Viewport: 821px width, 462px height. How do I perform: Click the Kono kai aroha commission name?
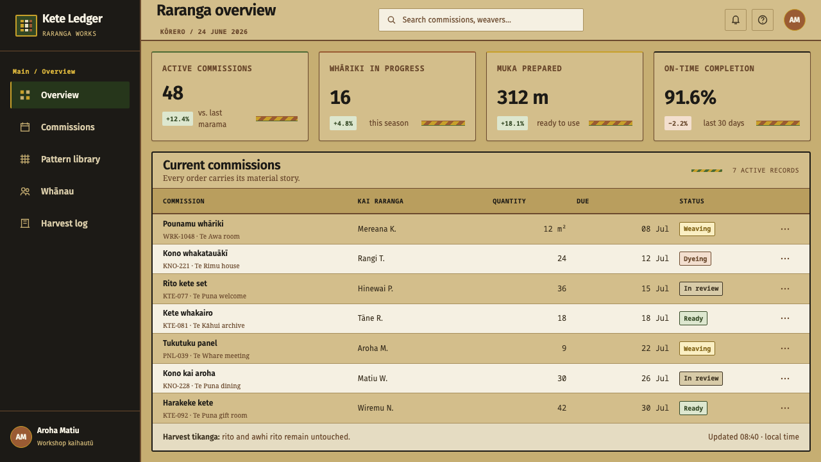(189, 373)
